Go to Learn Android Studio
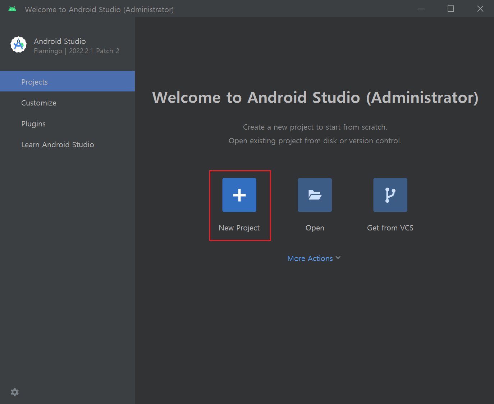The height and width of the screenshot is (404, 494). coord(67,145)
